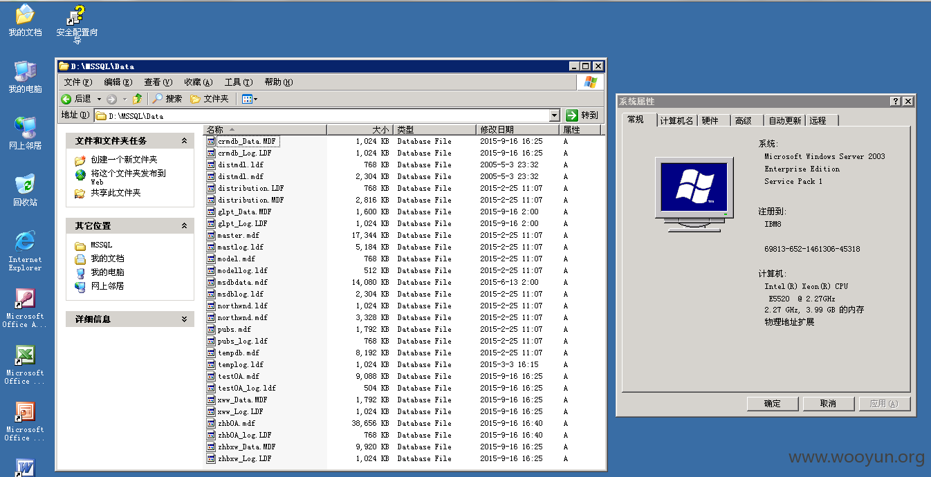Open the address bar dropdown arrow
The image size is (931, 477).
click(555, 115)
